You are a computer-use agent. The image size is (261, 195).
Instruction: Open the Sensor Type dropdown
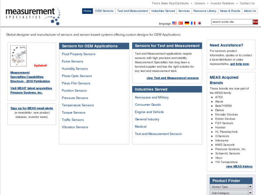[231, 187]
